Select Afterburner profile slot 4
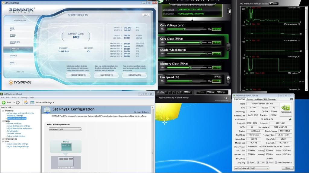 (x=178, y=93)
